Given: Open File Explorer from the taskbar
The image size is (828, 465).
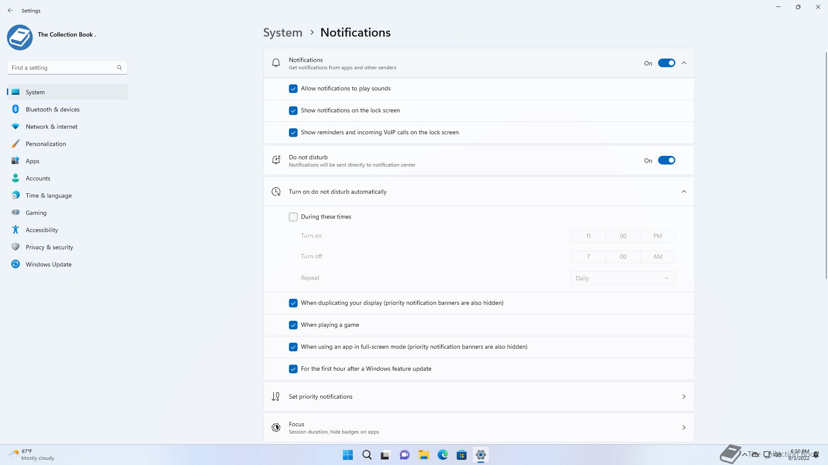Looking at the screenshot, I should click(423, 455).
